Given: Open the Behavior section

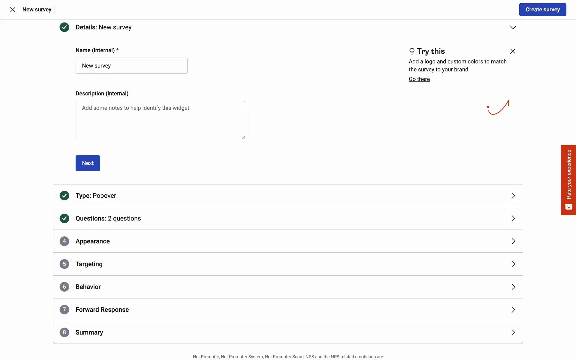Looking at the screenshot, I should [513, 287].
